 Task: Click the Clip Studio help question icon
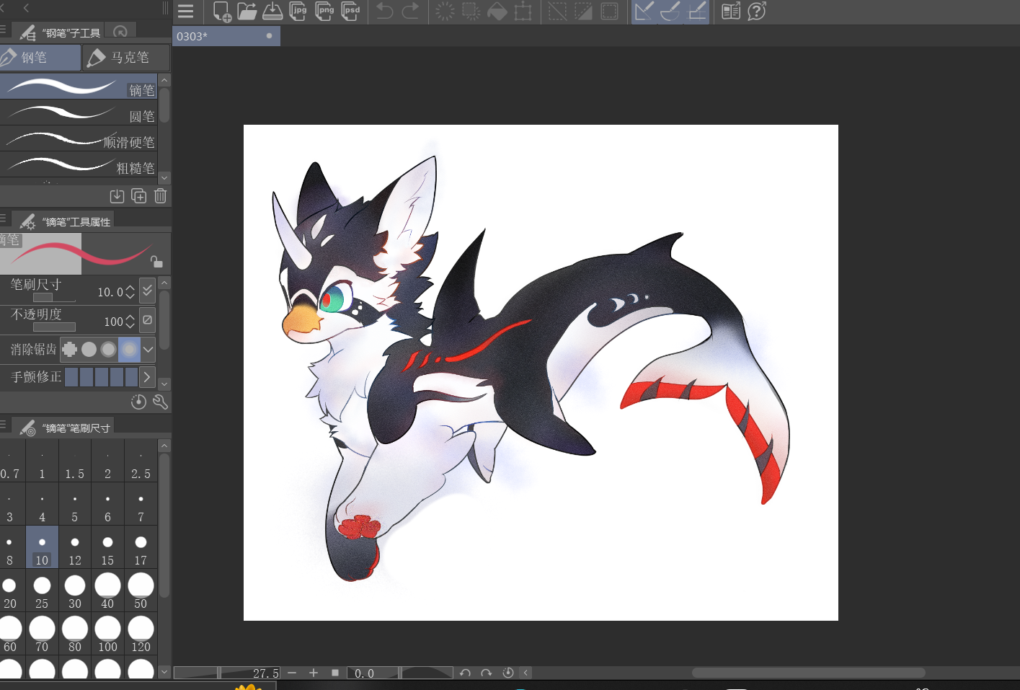tap(757, 12)
